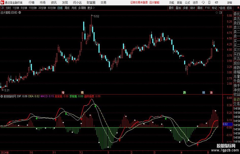Click the 通达信 red logo icon

point(2,3)
